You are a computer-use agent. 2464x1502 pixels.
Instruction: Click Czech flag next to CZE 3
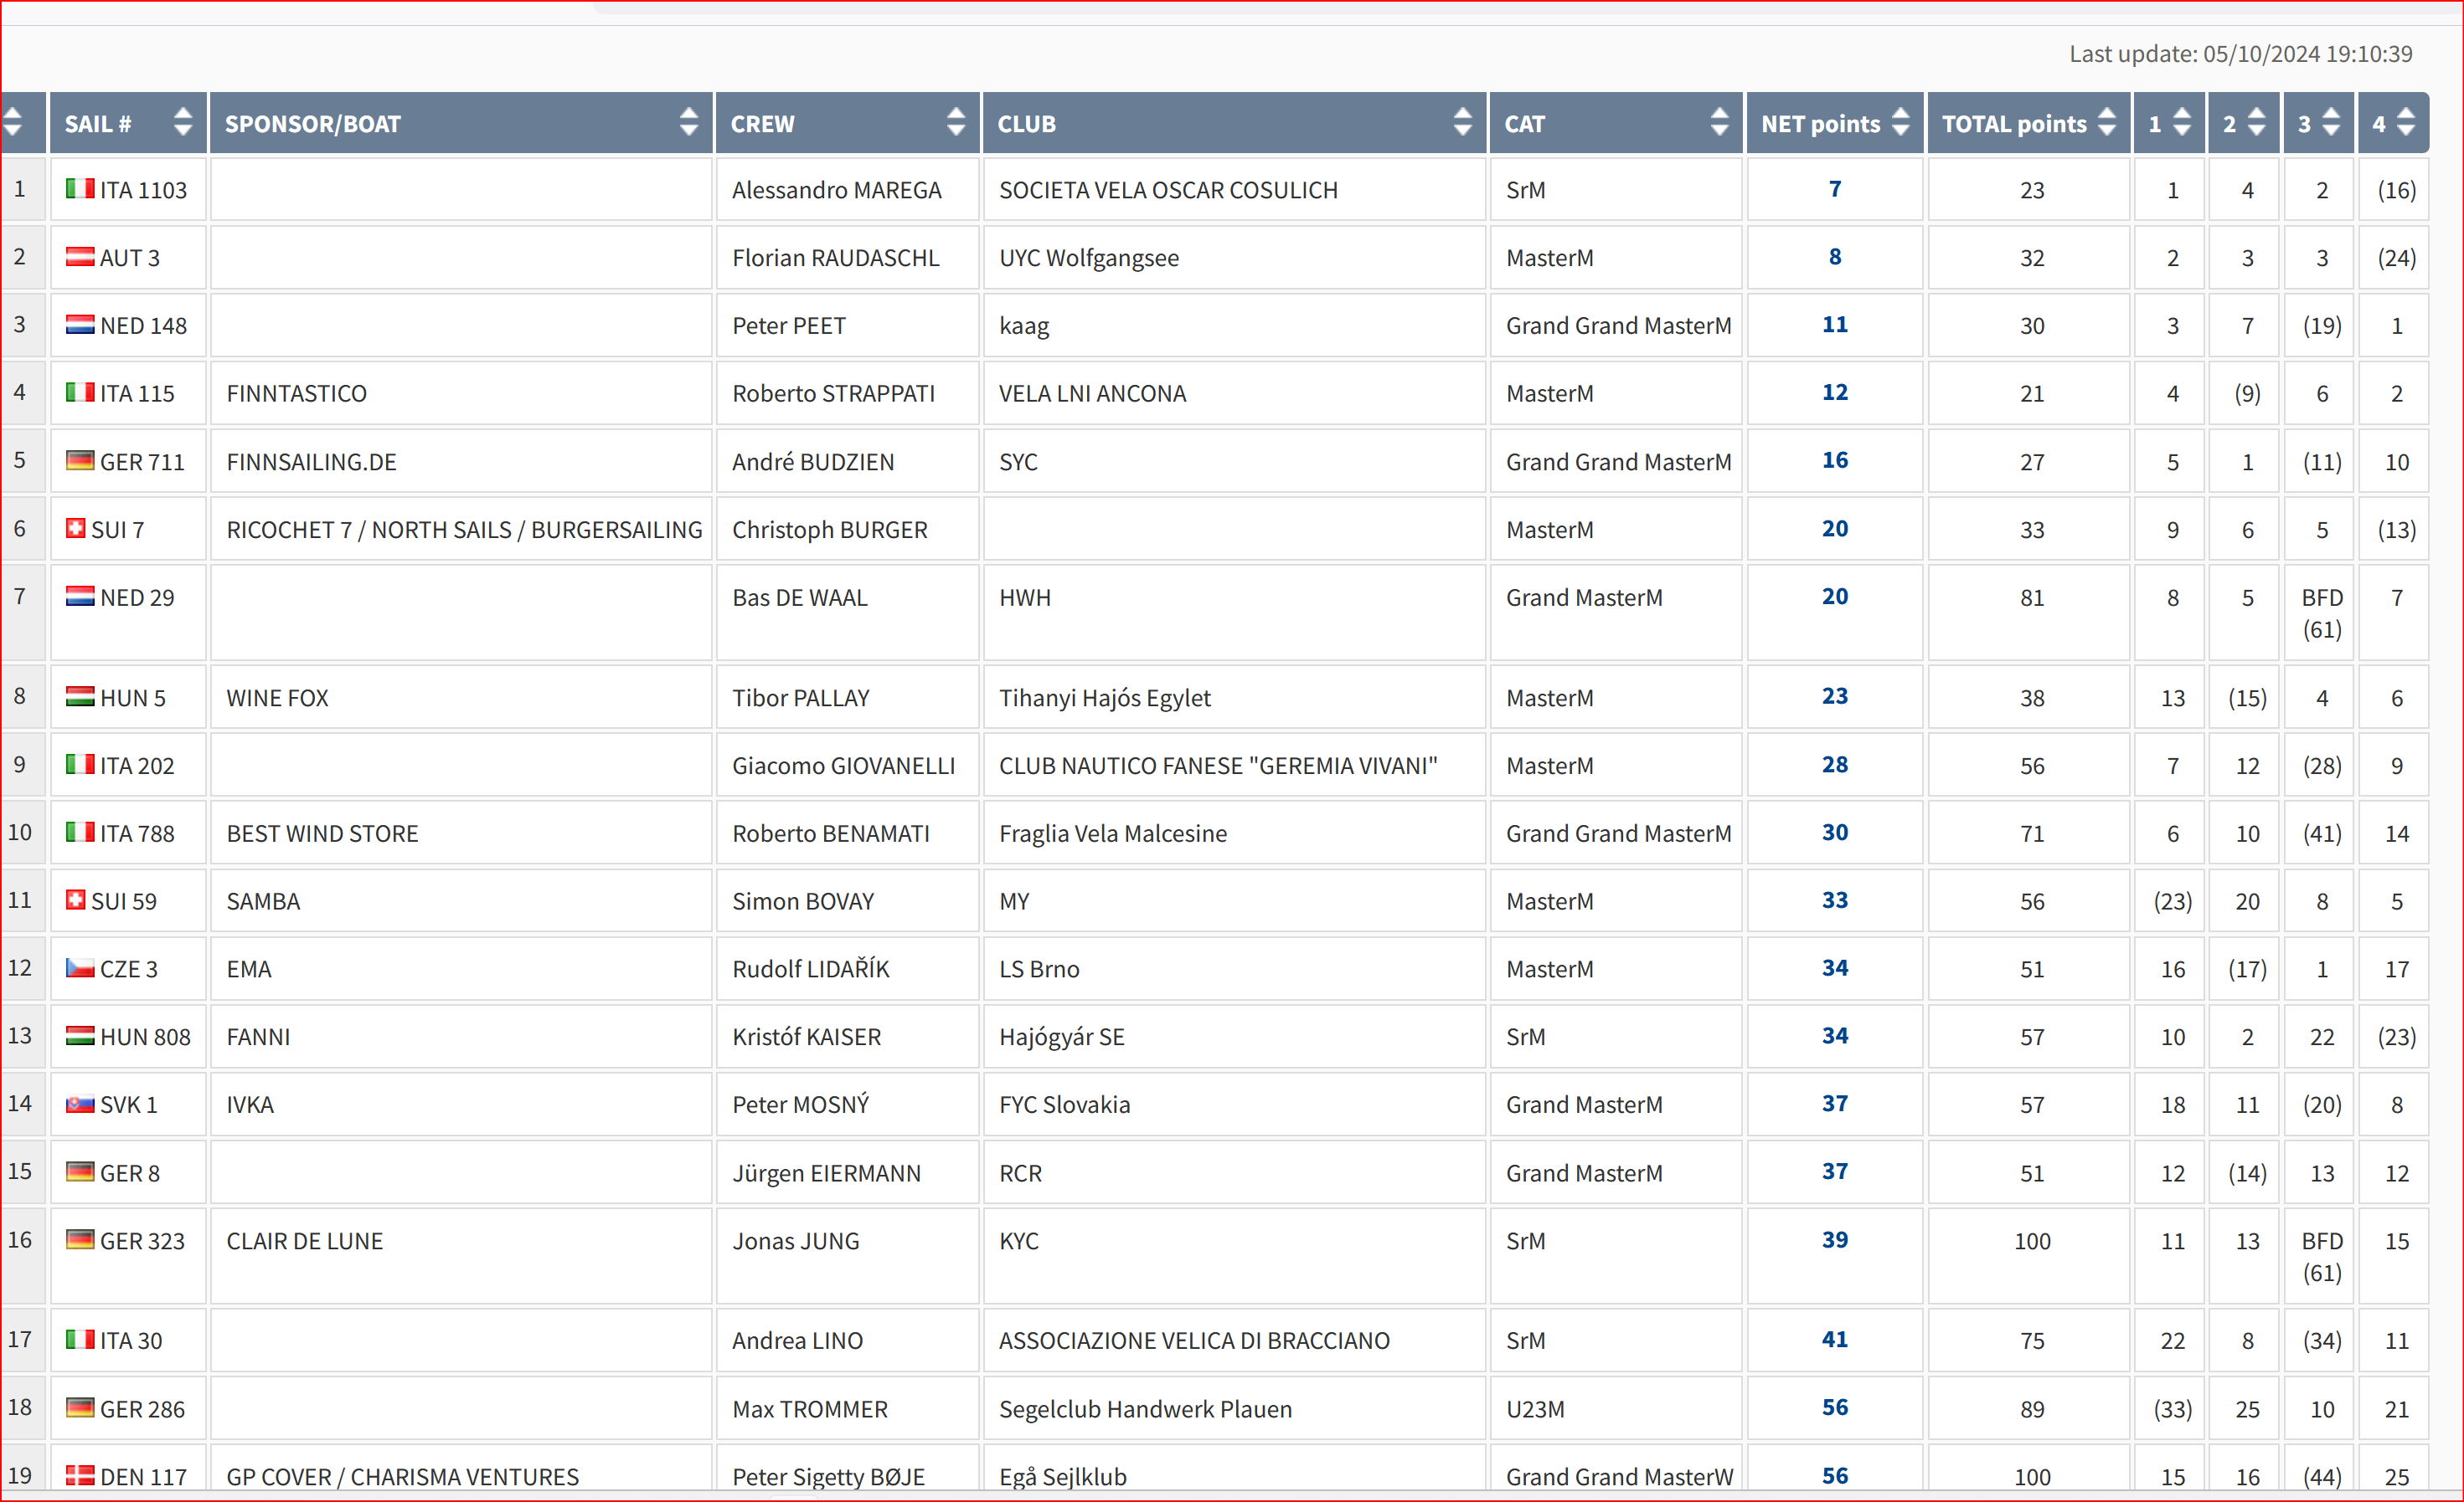pyautogui.click(x=80, y=967)
